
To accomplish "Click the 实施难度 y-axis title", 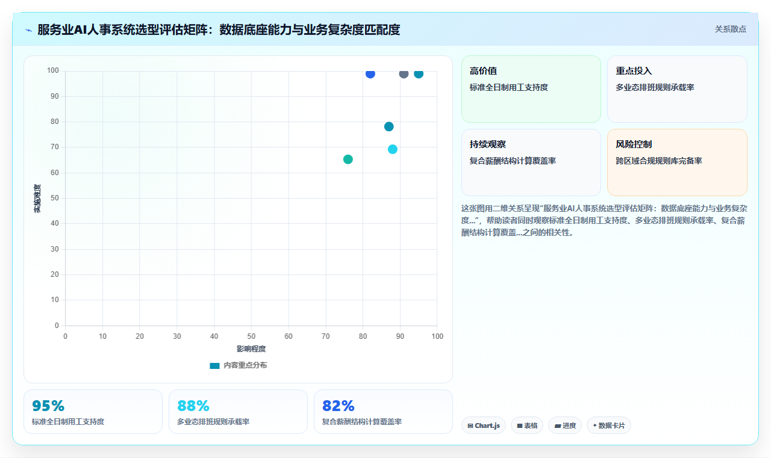I will 37,198.
